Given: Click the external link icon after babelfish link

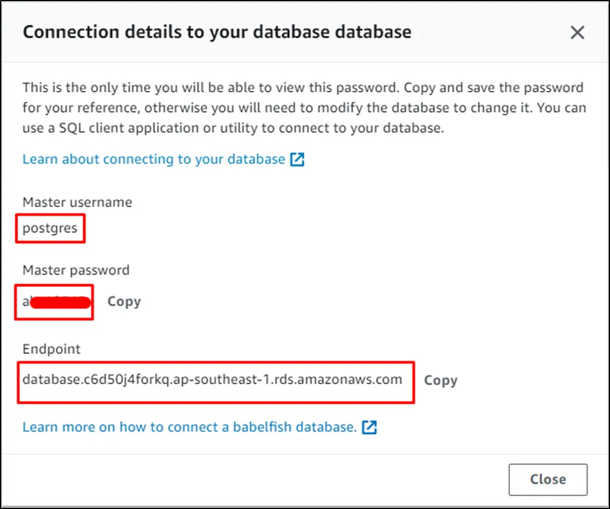Looking at the screenshot, I should pos(369,427).
